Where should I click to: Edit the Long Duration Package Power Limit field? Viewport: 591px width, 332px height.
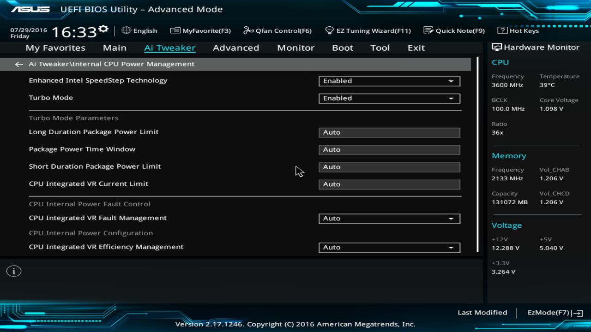[x=389, y=132]
